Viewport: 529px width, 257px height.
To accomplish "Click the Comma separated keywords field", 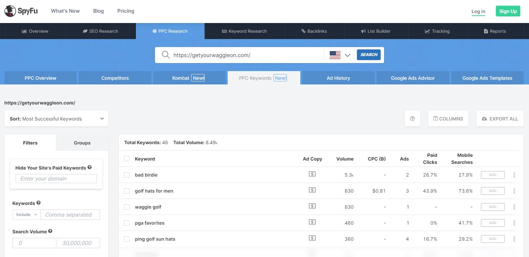I will (70, 215).
